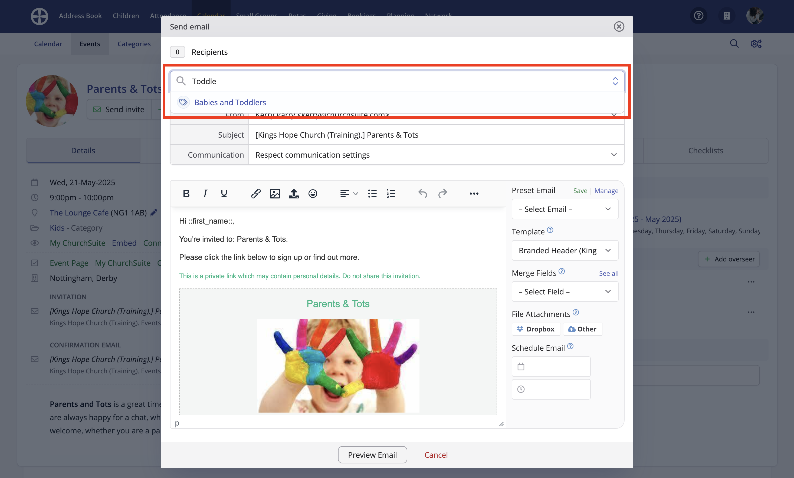Click the Merge Fields help icon

562,271
